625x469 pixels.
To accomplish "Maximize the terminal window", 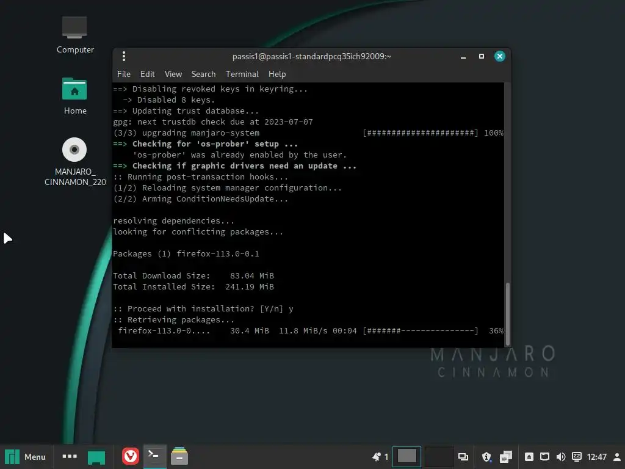I will [x=482, y=56].
